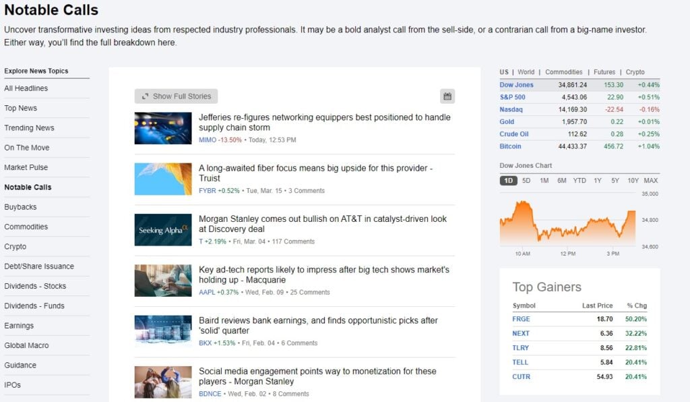
Task: Open Social media engagement Morgan Stanley headline
Action: [x=317, y=376]
